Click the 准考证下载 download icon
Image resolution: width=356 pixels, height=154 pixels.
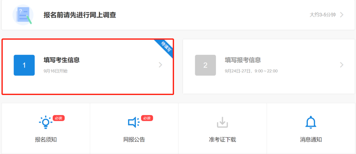[222, 122]
